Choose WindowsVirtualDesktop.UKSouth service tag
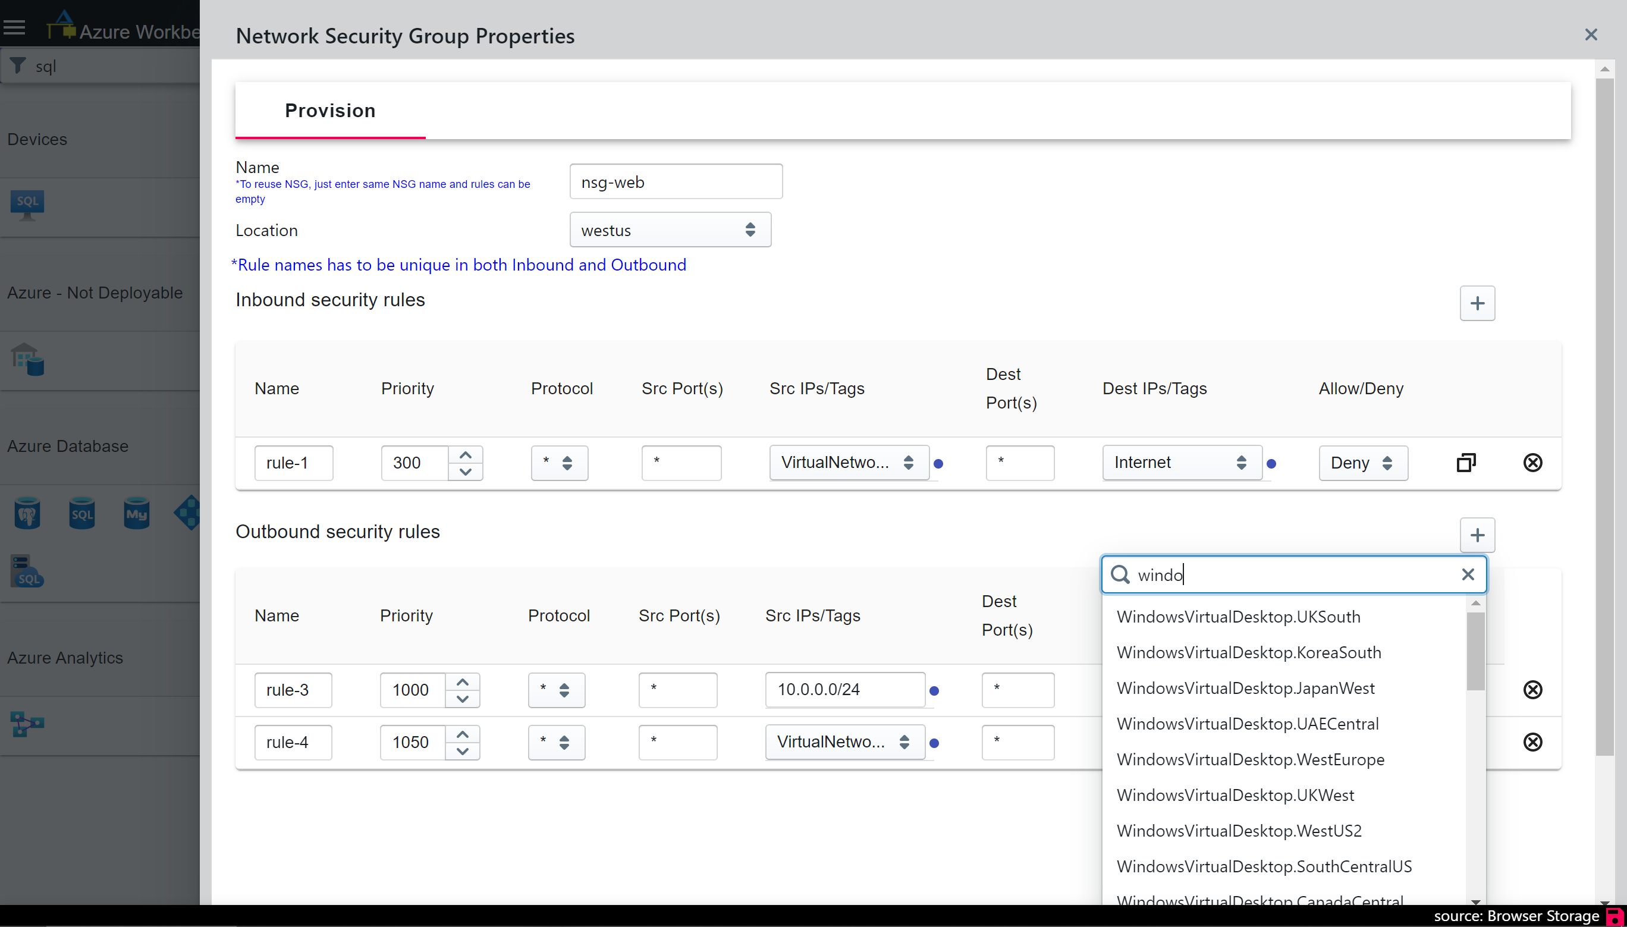 1238,617
